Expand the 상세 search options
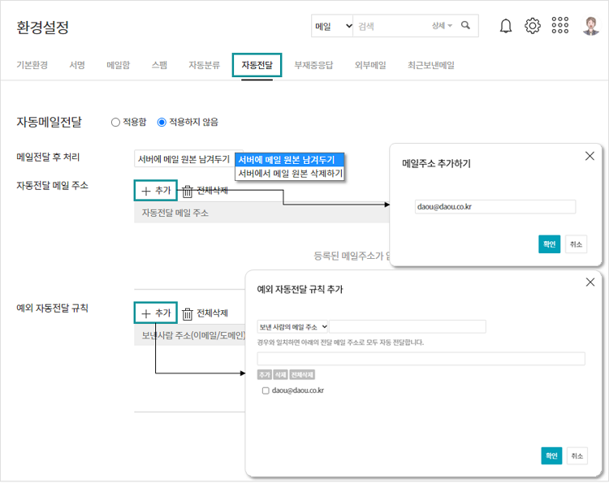This screenshot has height=483, width=609. [442, 26]
